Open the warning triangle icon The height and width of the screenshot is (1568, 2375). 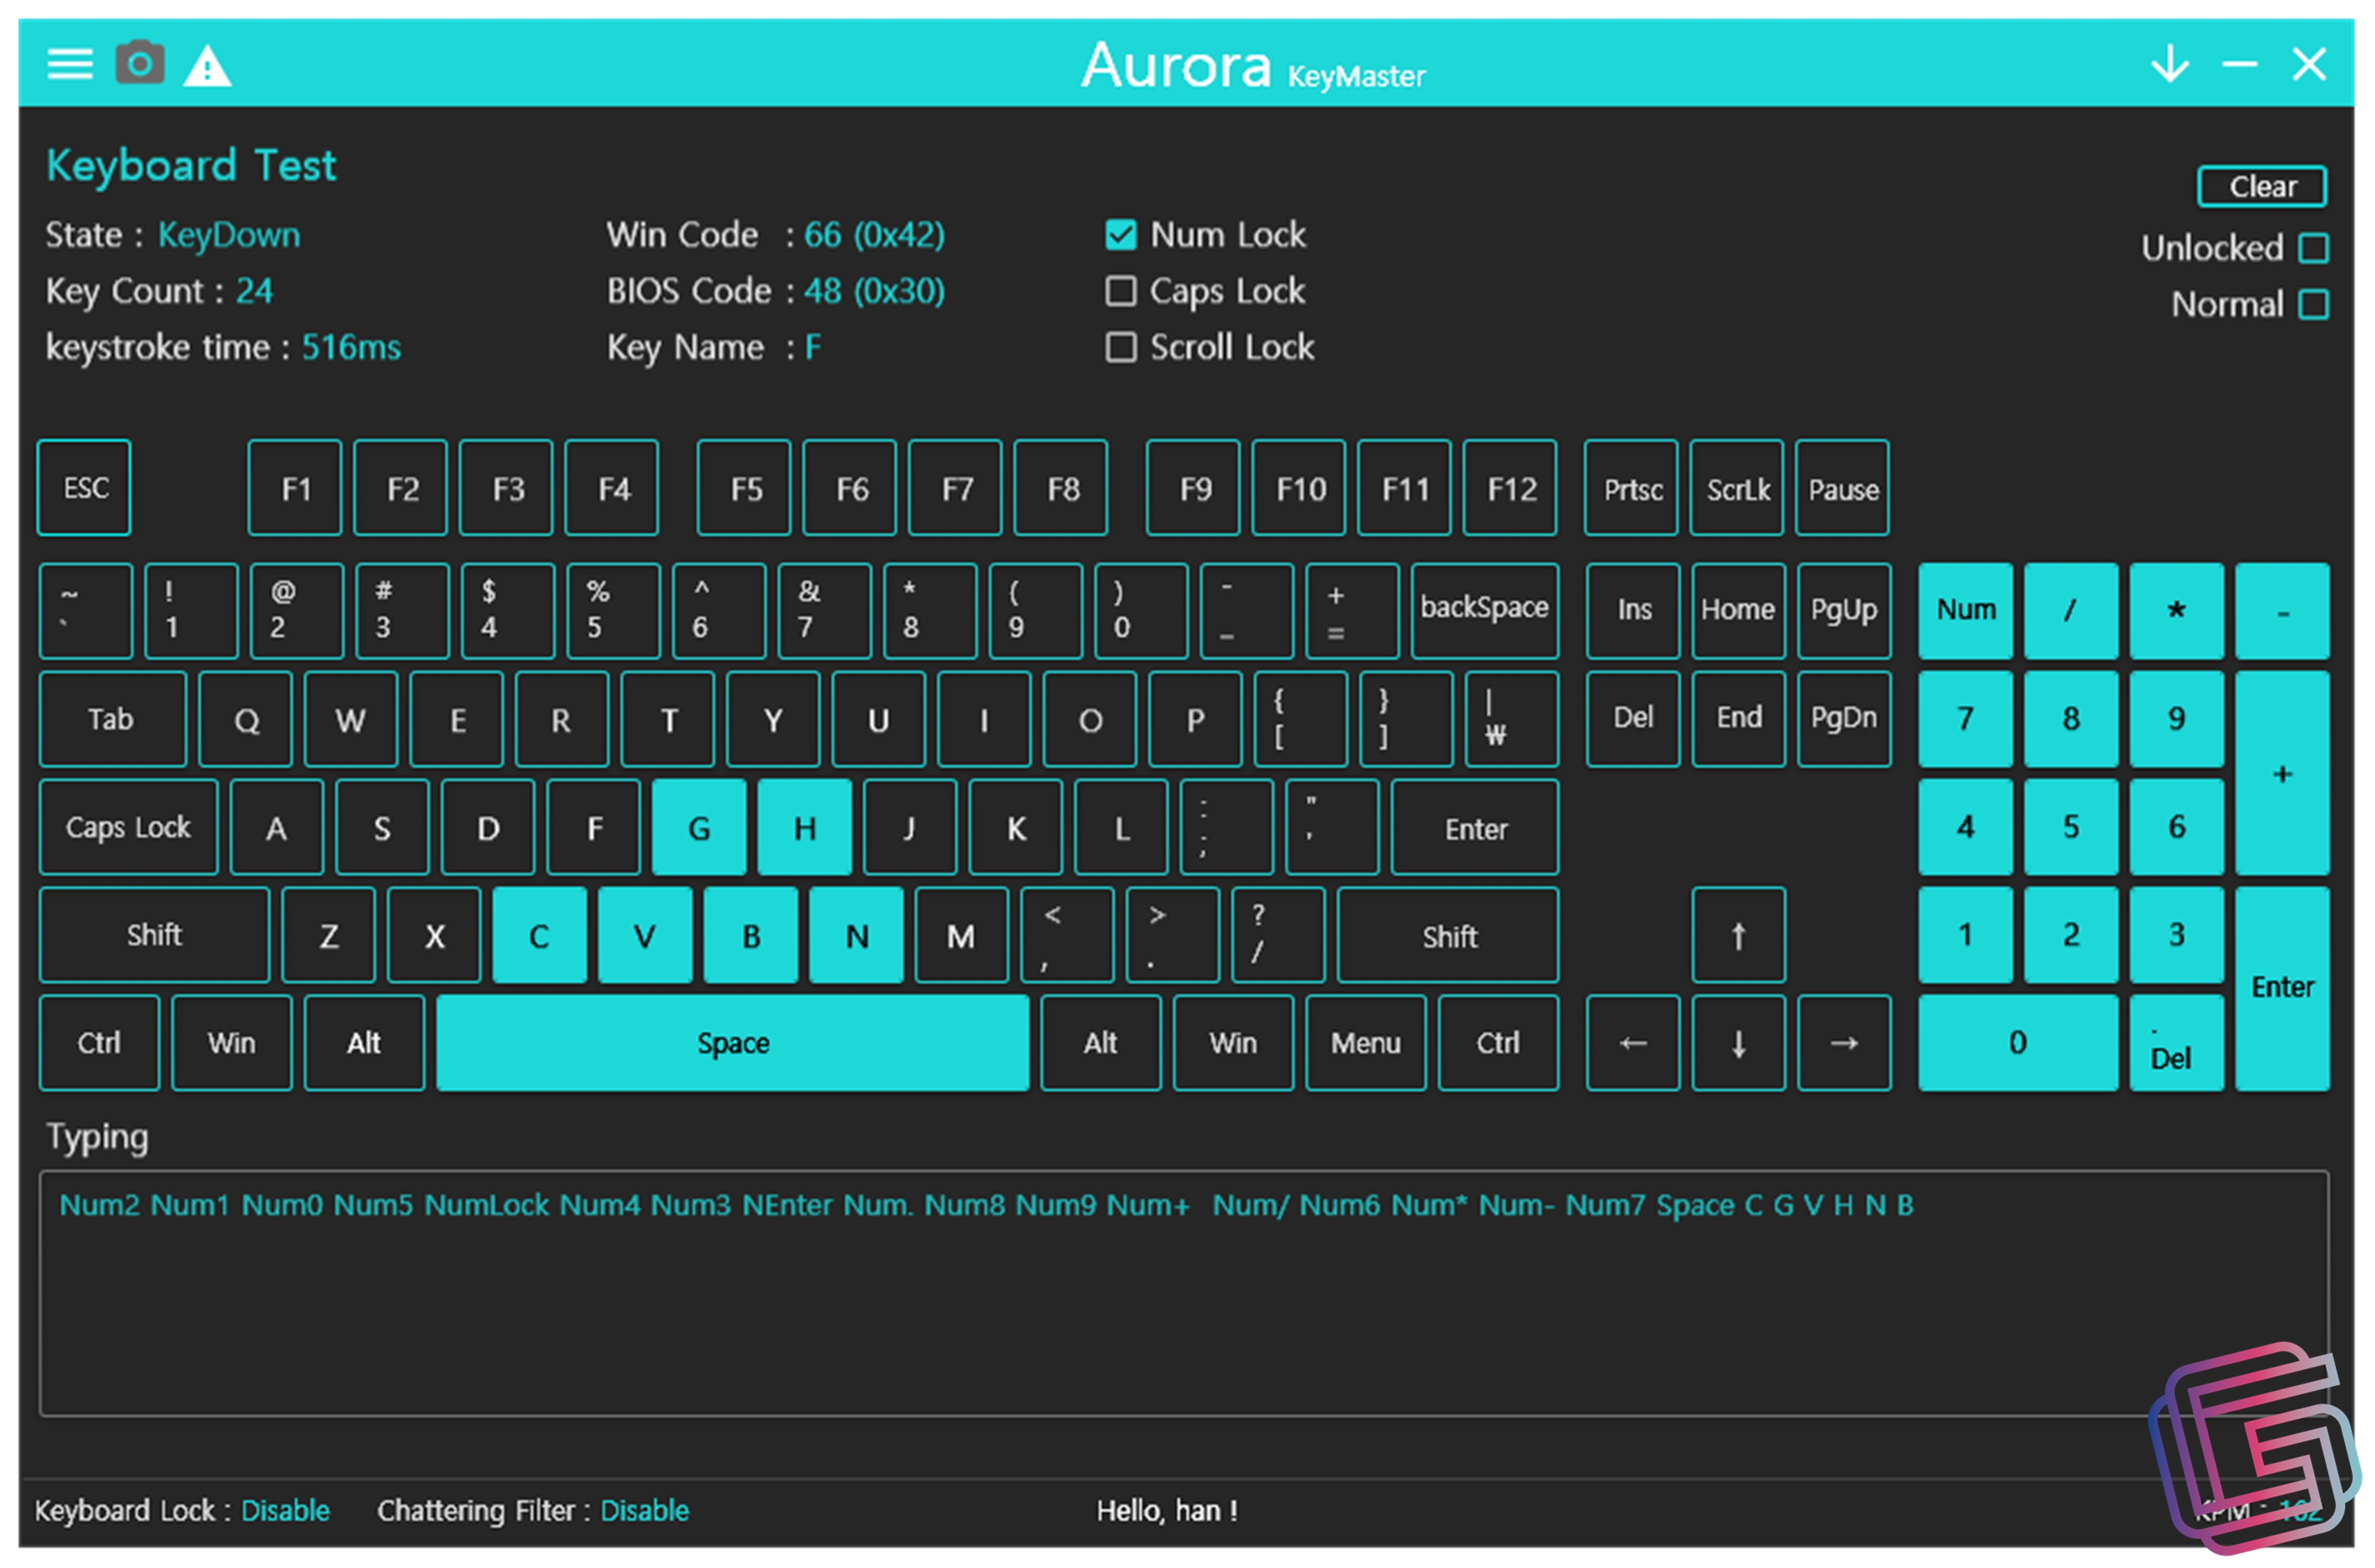(207, 66)
